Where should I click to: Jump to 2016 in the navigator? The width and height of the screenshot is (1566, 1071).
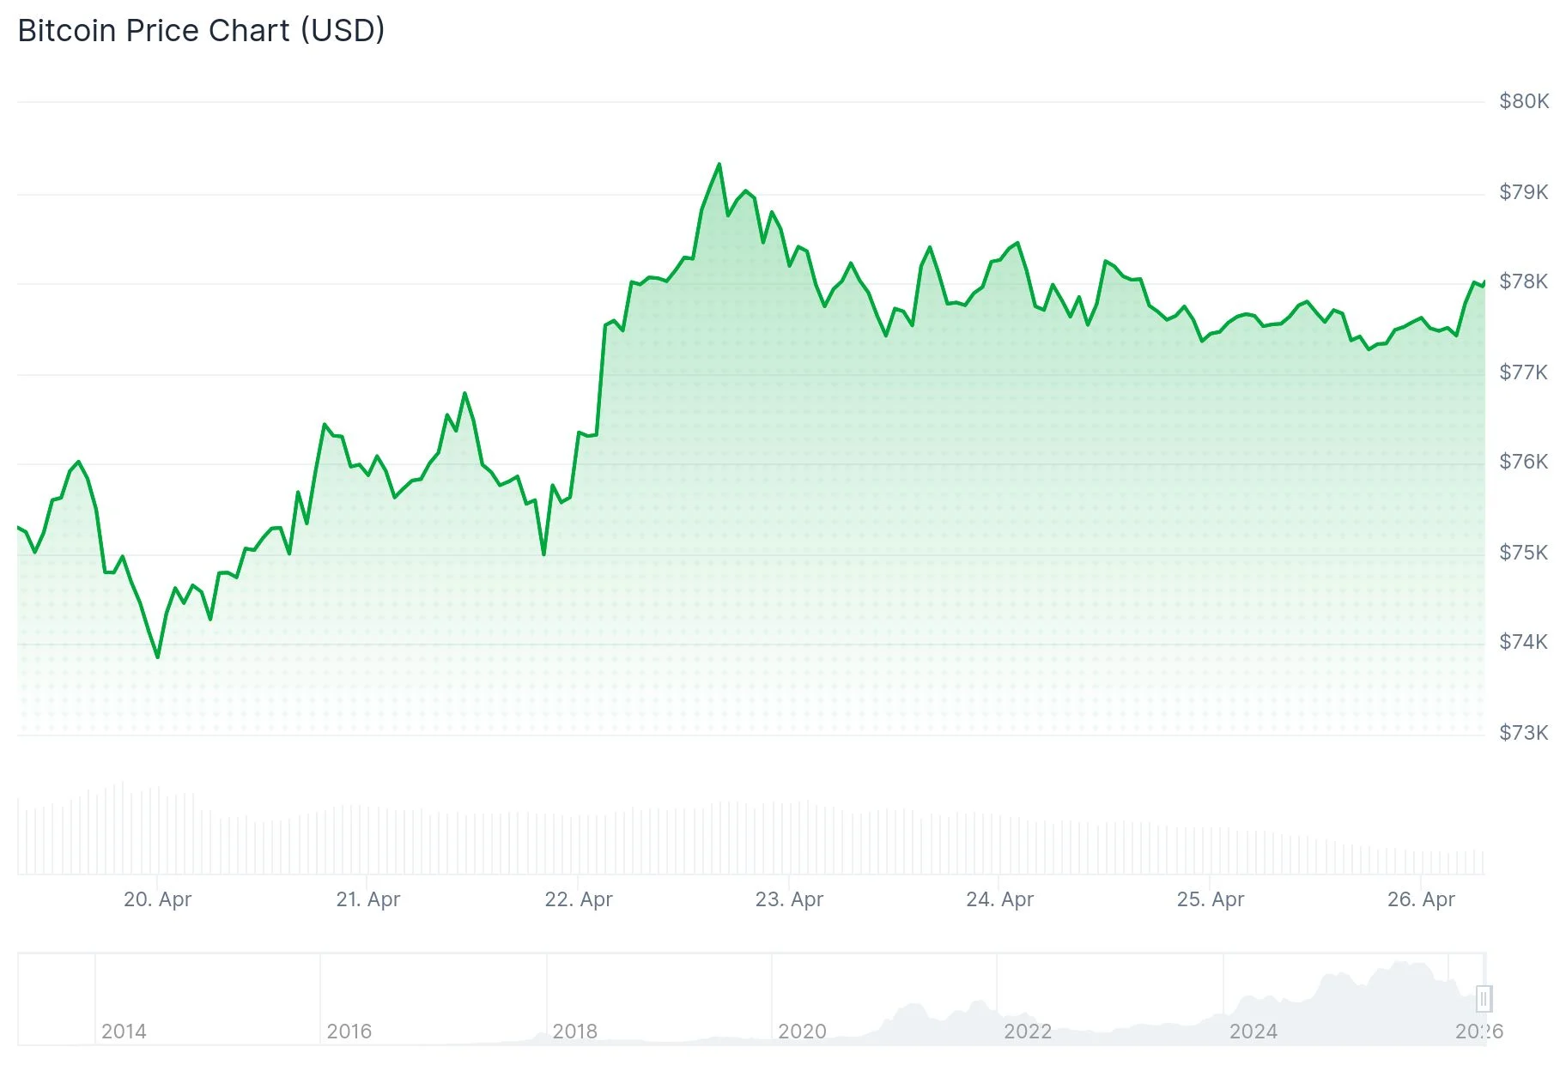[349, 1032]
